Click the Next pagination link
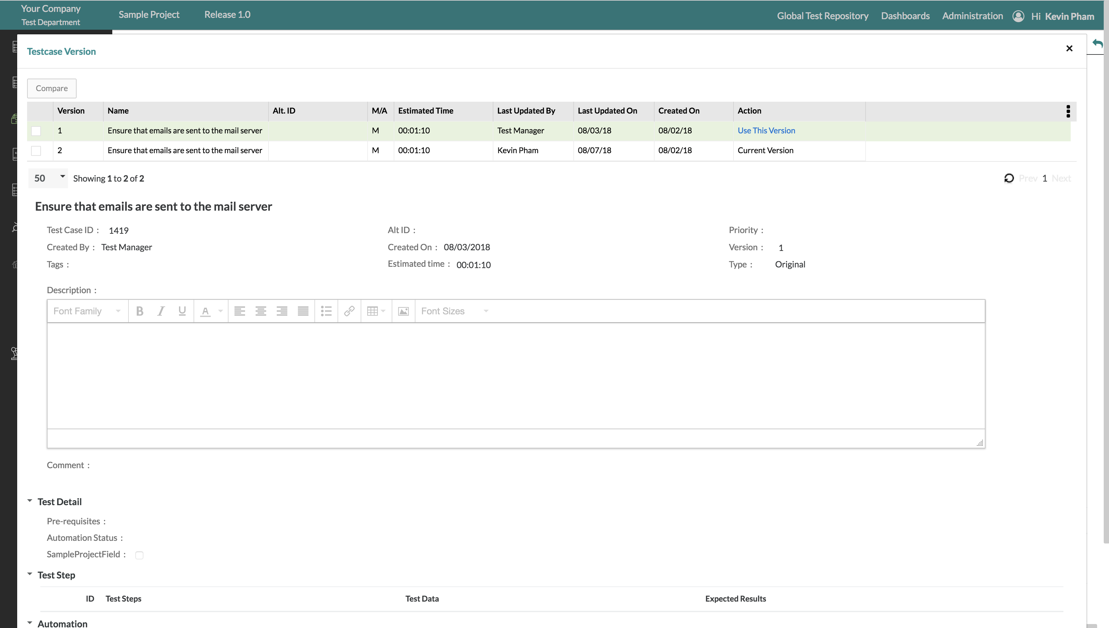Image resolution: width=1109 pixels, height=628 pixels. click(1061, 178)
